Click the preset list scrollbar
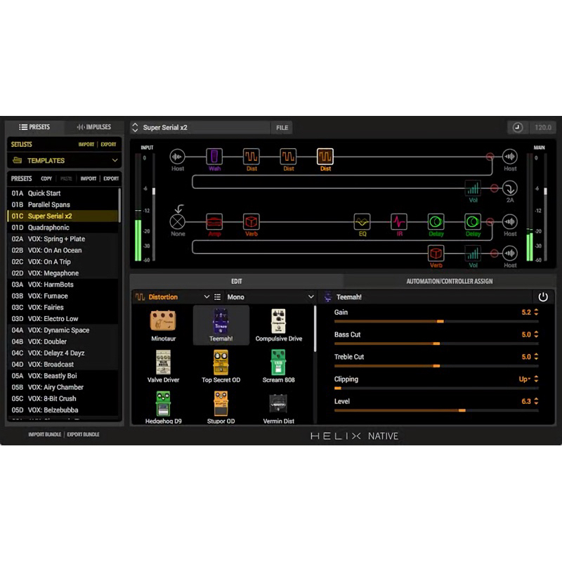The width and height of the screenshot is (562, 562). [119, 205]
